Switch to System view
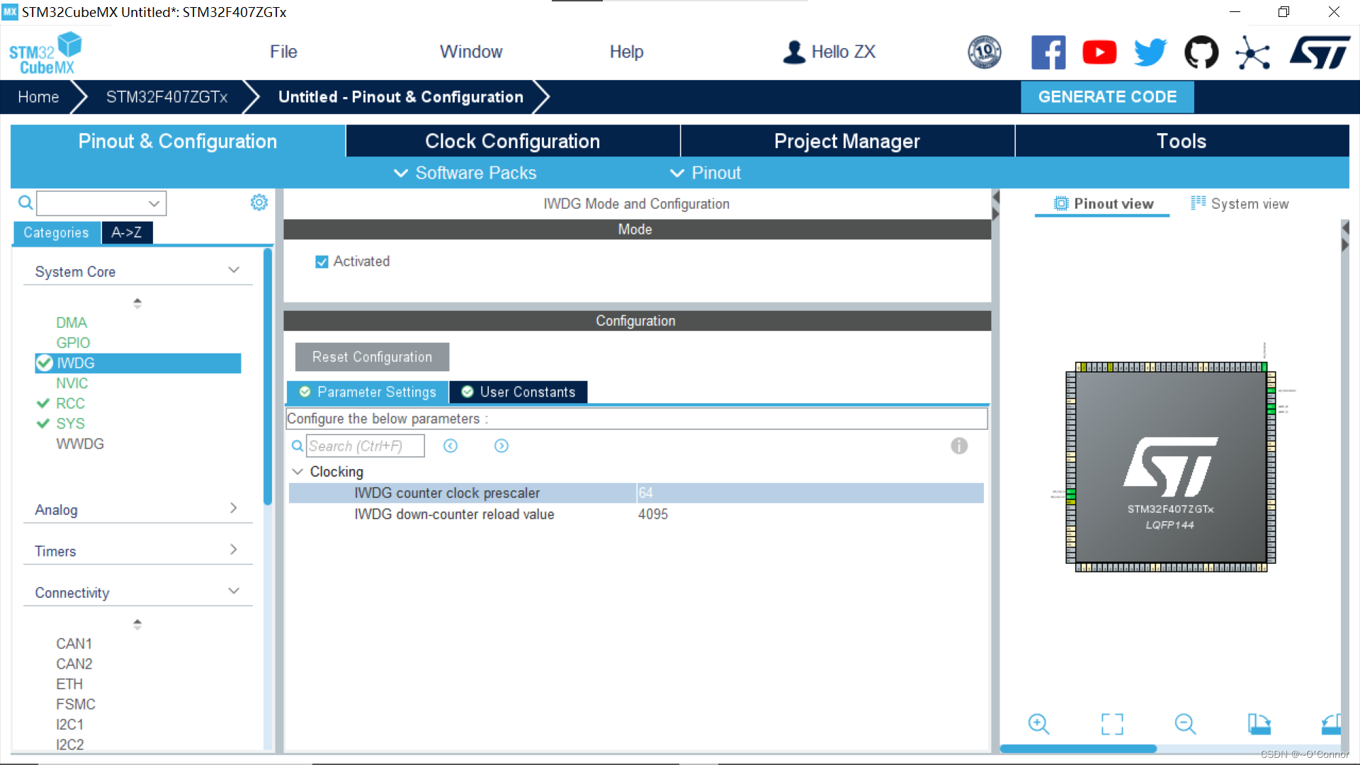The height and width of the screenshot is (765, 1360). 1240,204
